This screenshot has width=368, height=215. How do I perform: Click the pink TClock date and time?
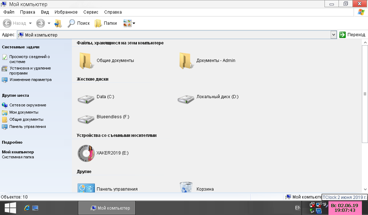pyautogui.click(x=344, y=208)
